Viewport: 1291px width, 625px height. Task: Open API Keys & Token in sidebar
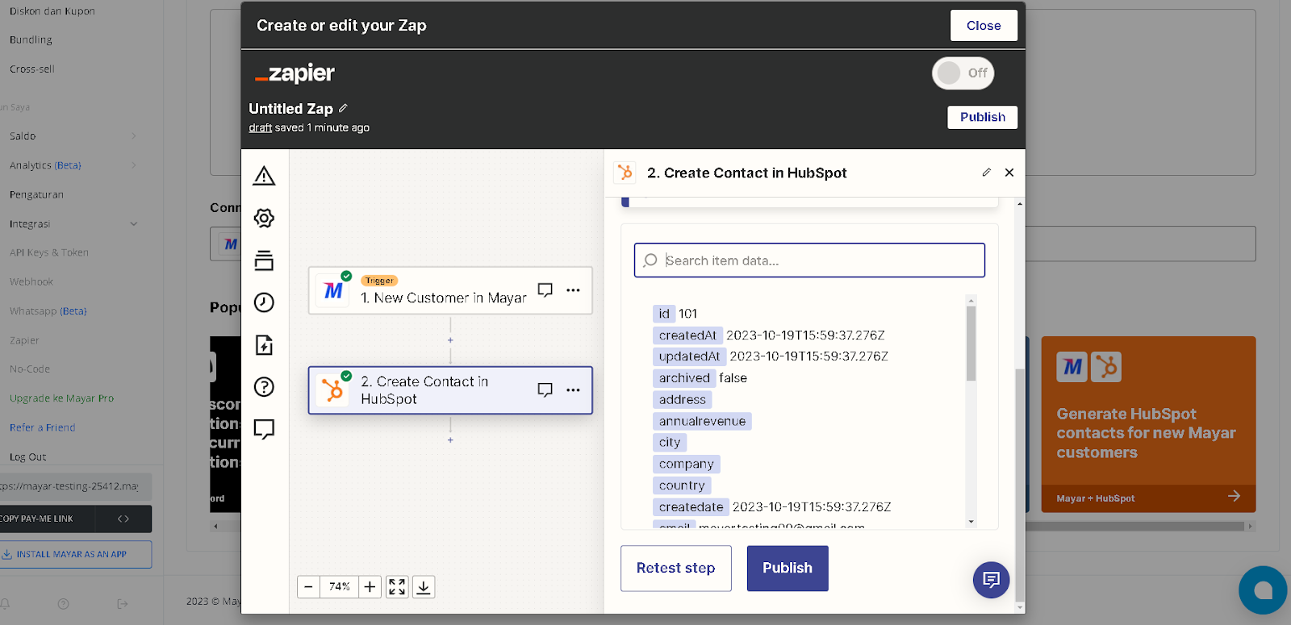(49, 252)
